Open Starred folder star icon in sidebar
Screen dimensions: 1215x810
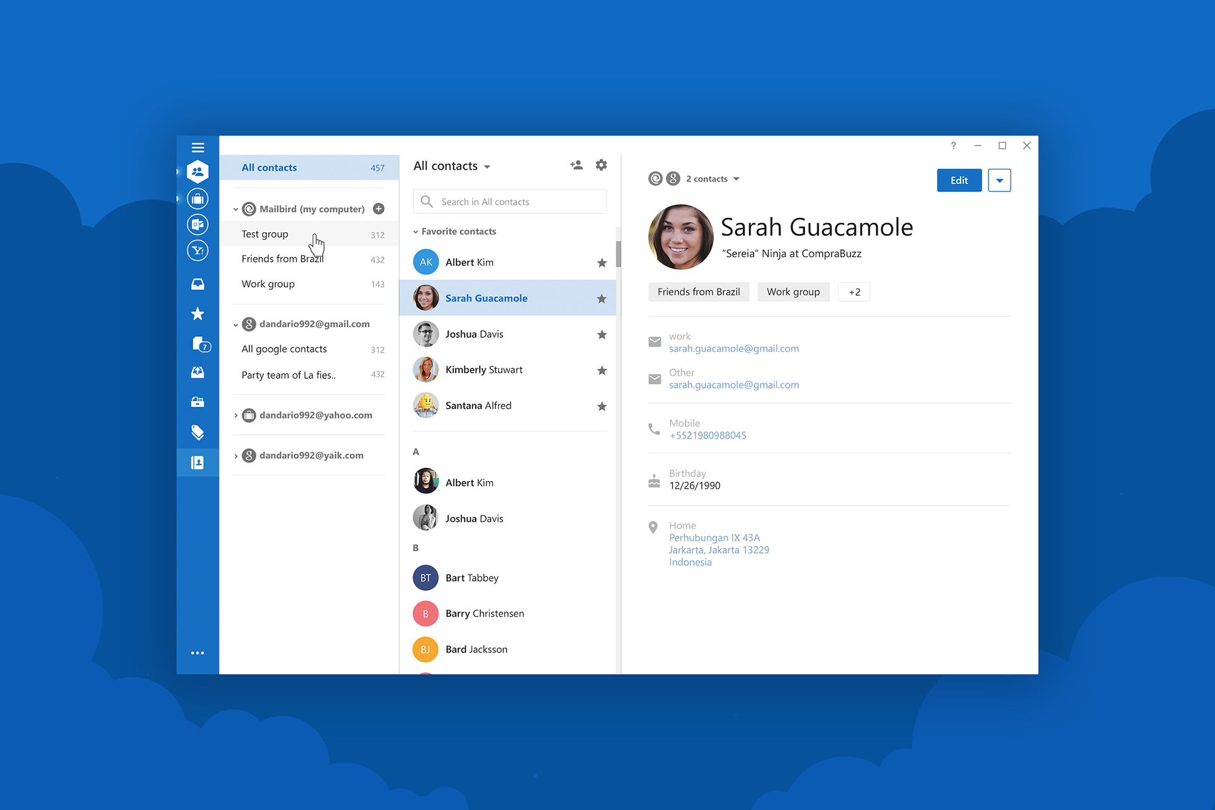[197, 314]
